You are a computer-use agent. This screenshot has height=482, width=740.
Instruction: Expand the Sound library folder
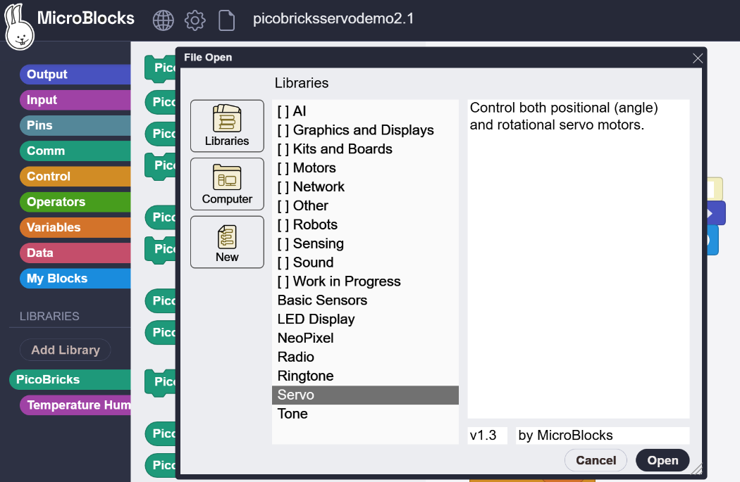(x=365, y=262)
